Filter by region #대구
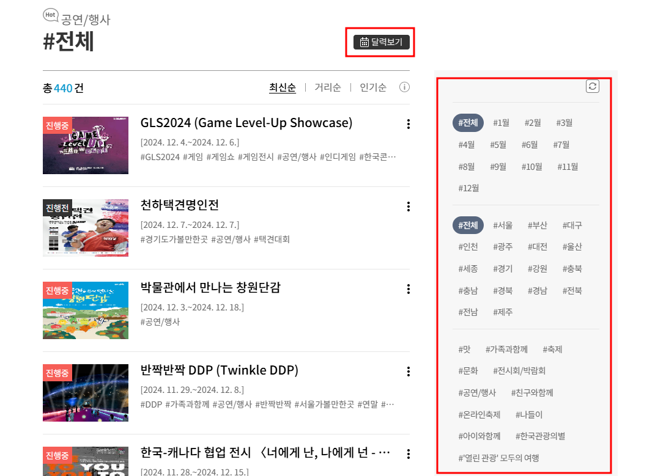This screenshot has height=476, width=655. click(x=572, y=225)
